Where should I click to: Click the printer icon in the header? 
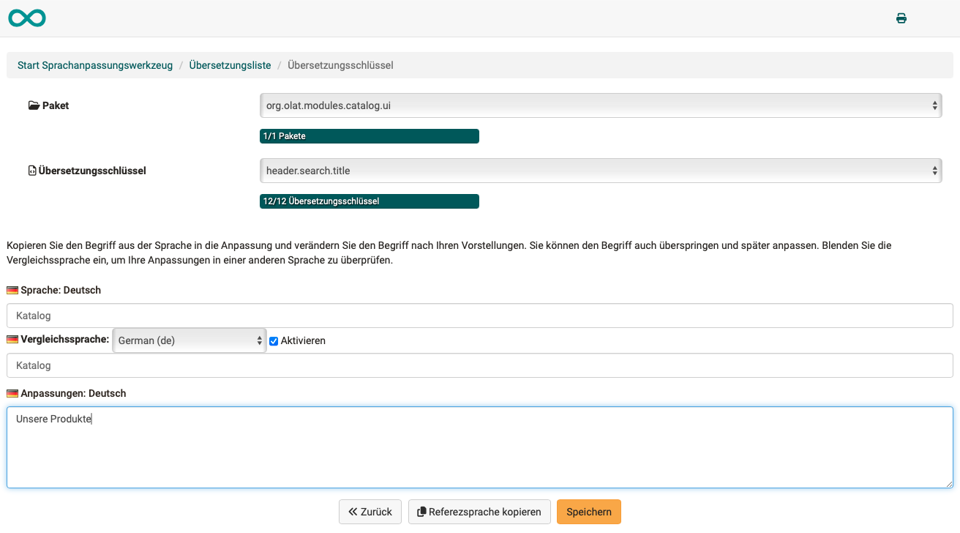[901, 18]
